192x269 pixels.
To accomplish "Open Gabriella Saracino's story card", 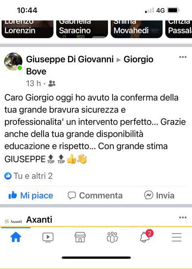I will click(x=82, y=29).
